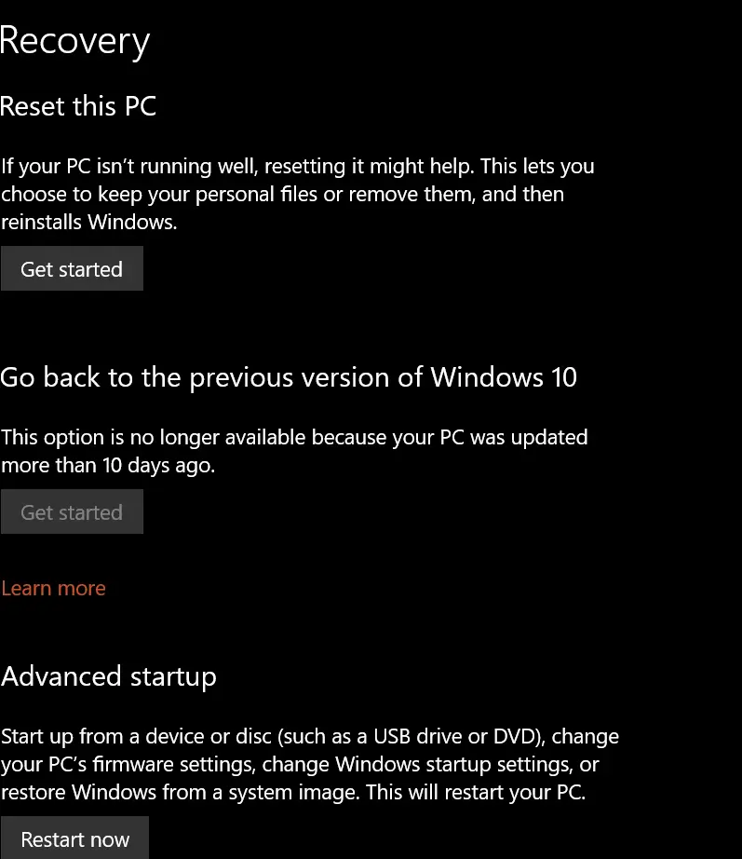This screenshot has height=859, width=742.
Task: Click the Recovery page title
Action: [74, 41]
